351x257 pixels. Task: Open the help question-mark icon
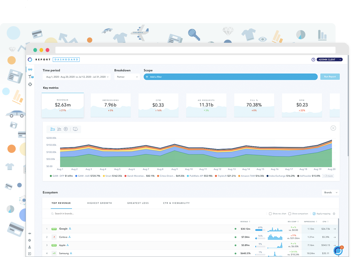click(313, 60)
